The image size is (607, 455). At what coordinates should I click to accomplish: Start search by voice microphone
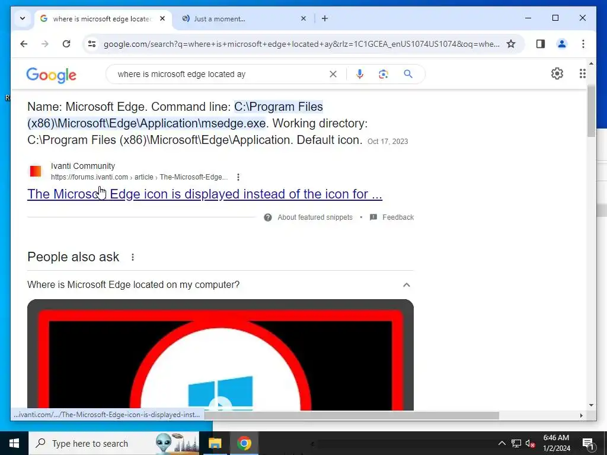tap(360, 74)
